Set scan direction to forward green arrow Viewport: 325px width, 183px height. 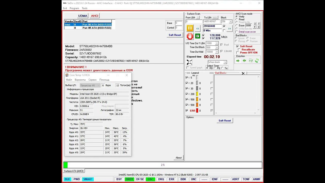pyautogui.click(x=238, y=61)
